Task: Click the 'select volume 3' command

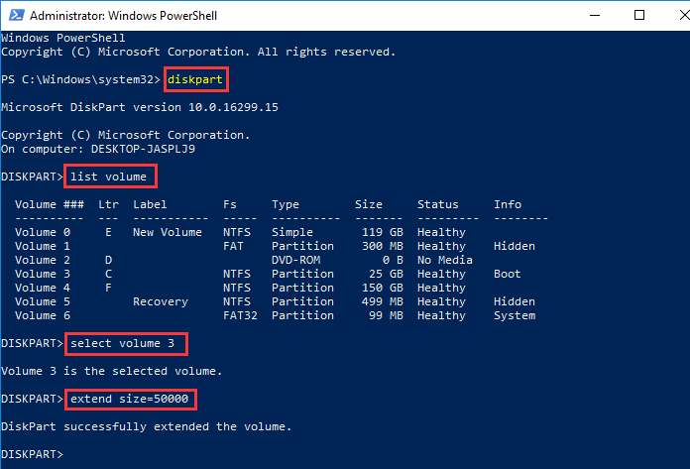Action: coord(122,344)
